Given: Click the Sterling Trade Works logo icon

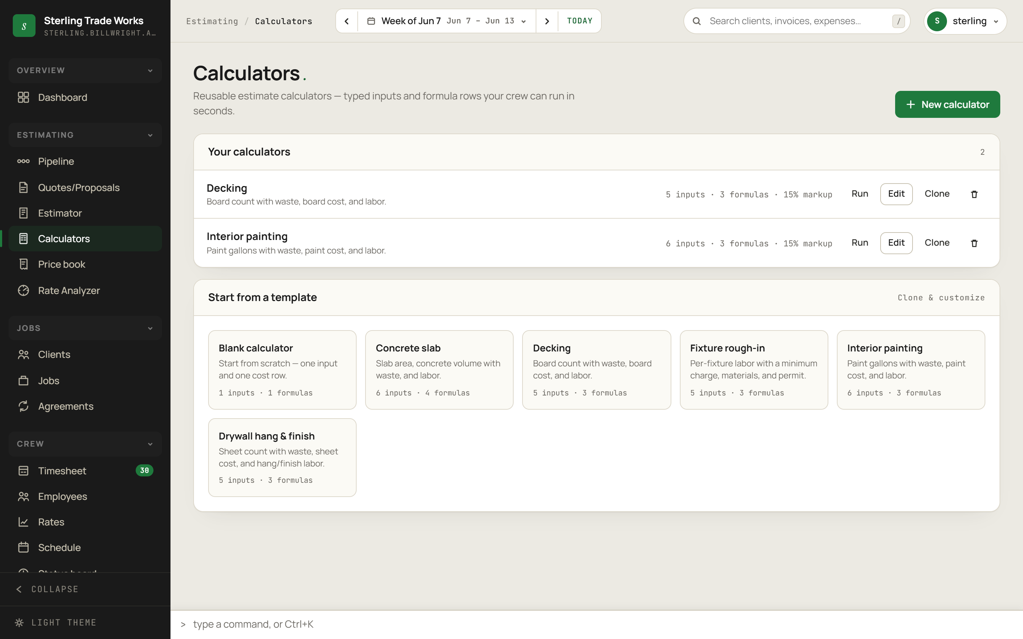Looking at the screenshot, I should tap(24, 26).
